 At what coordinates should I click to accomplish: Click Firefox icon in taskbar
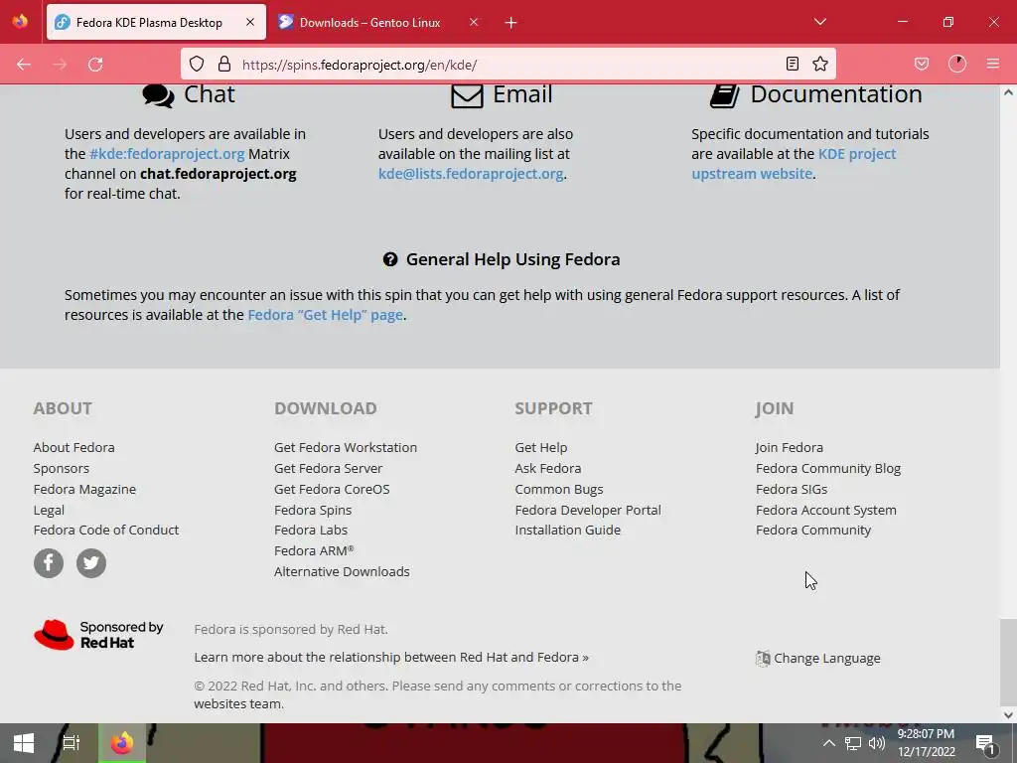(121, 743)
